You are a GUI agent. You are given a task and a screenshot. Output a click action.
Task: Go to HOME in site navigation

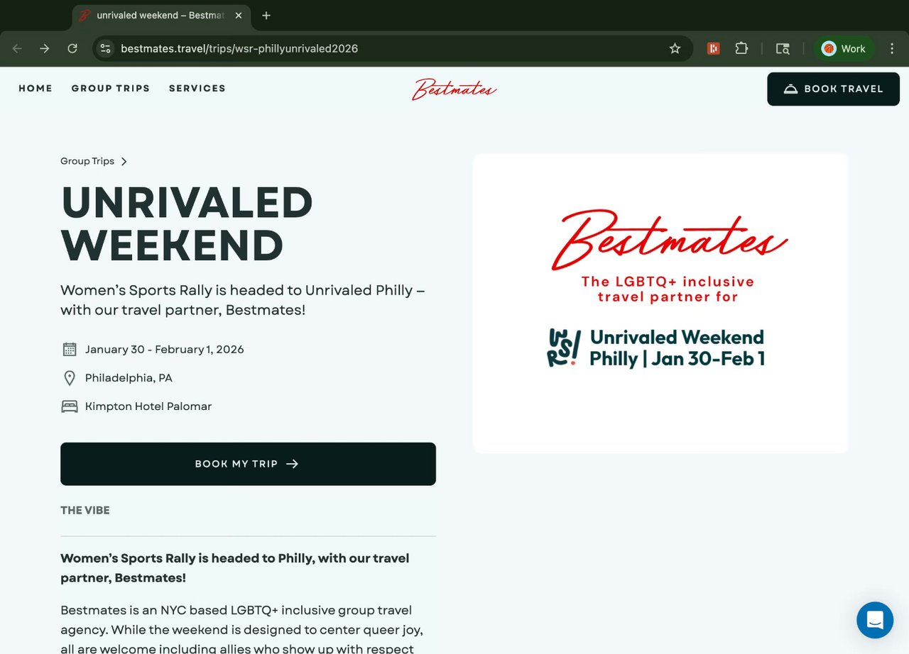point(36,89)
